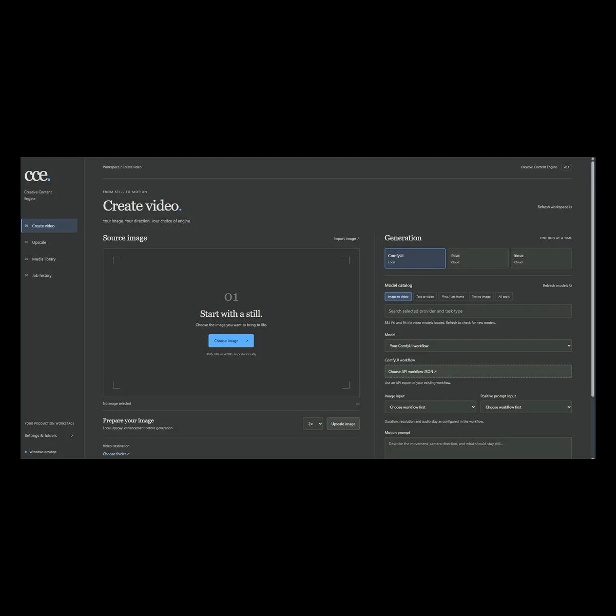
Task: Open Settings & folders
Action: 49,436
